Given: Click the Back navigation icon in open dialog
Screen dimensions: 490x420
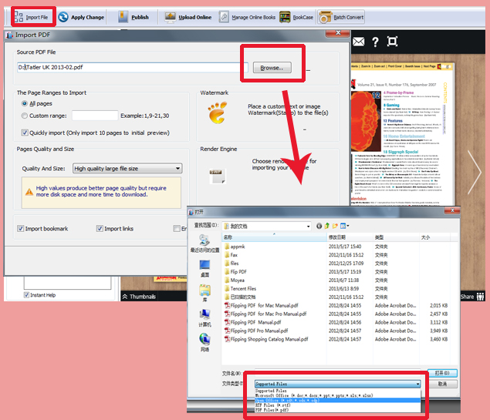Looking at the screenshot, I should click(319, 226).
